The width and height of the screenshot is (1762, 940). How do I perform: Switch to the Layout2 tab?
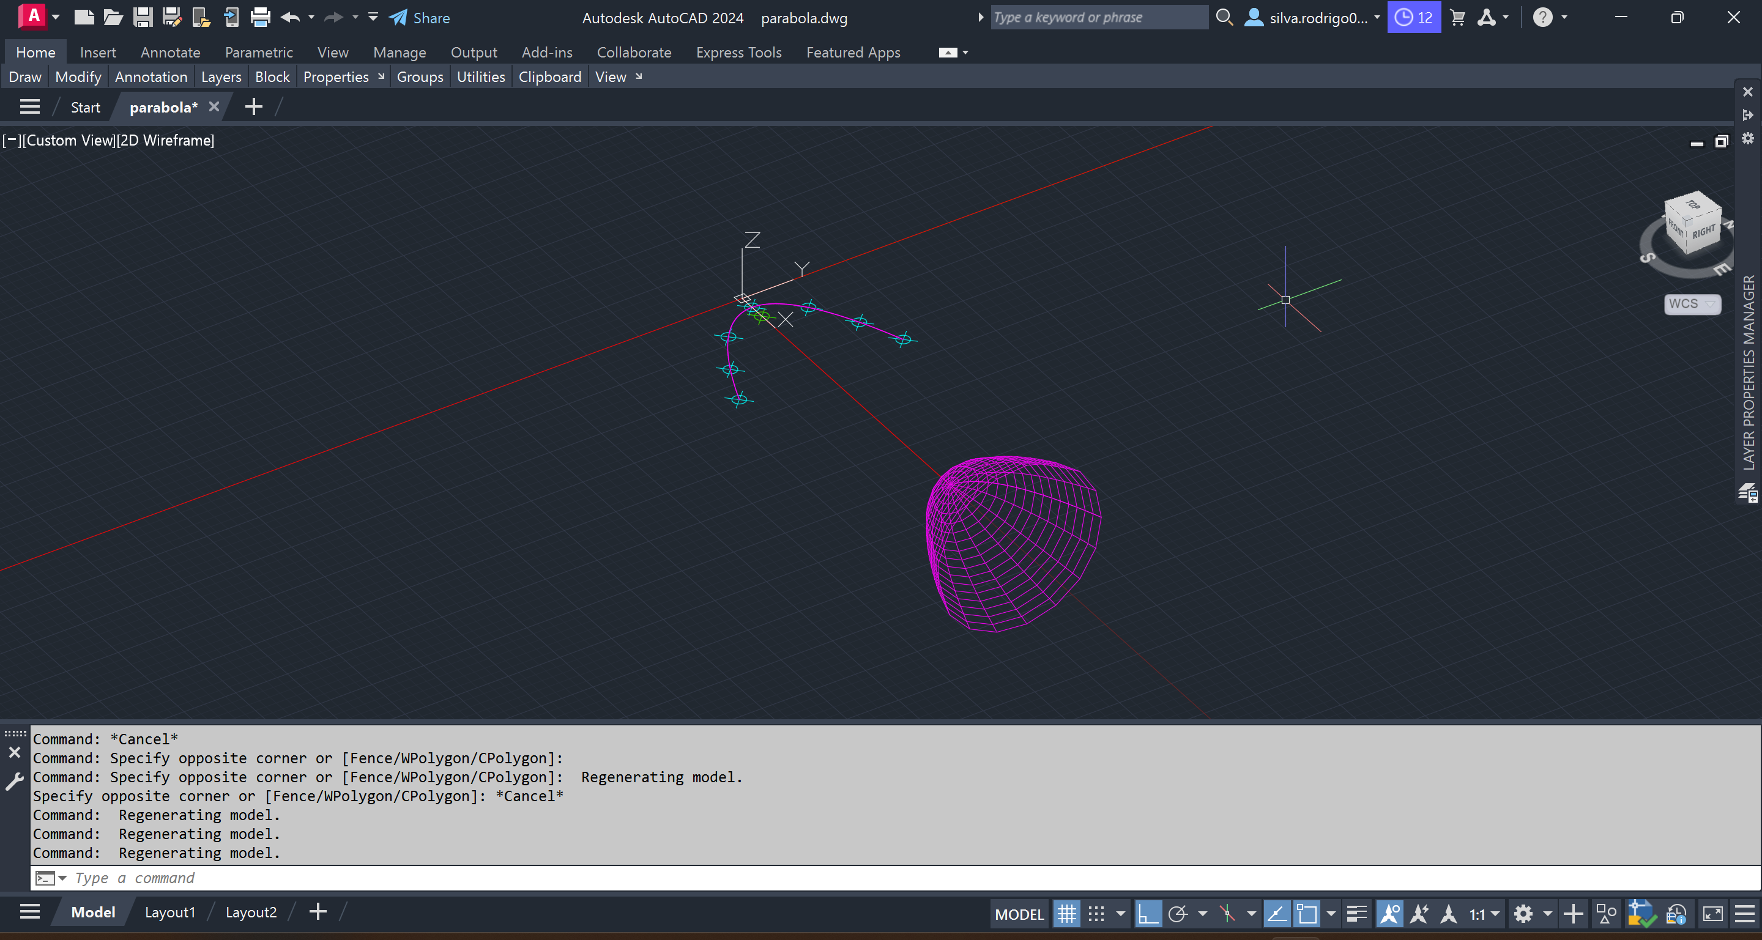251,912
